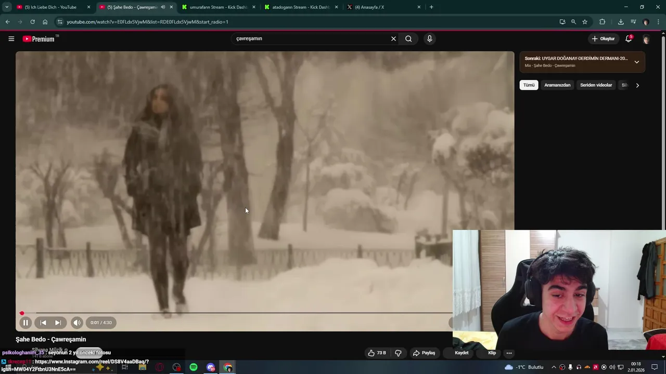This screenshot has width=666, height=374.
Task: Seek on the video progress bar
Action: point(237,313)
